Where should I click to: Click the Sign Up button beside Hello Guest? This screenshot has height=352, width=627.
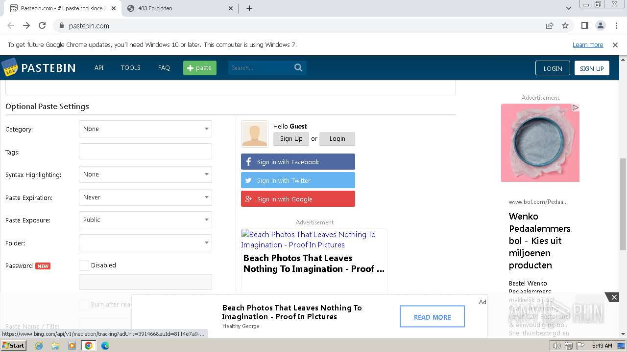(291, 139)
